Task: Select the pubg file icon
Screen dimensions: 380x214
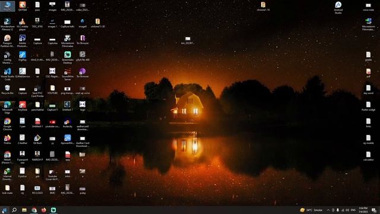Action: [x=83, y=190]
